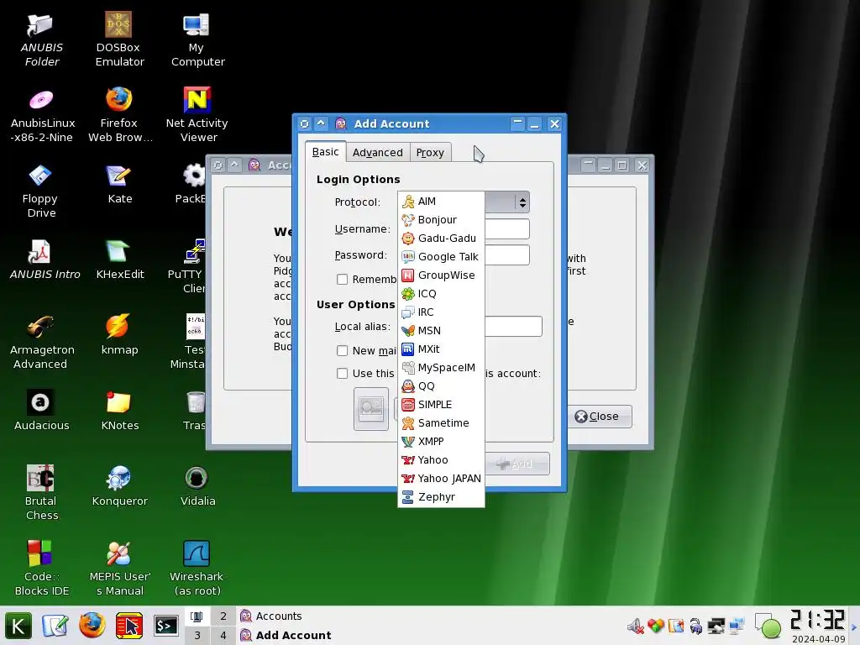Choose GroupWise protocol entry
860x645 pixels.
click(441, 275)
